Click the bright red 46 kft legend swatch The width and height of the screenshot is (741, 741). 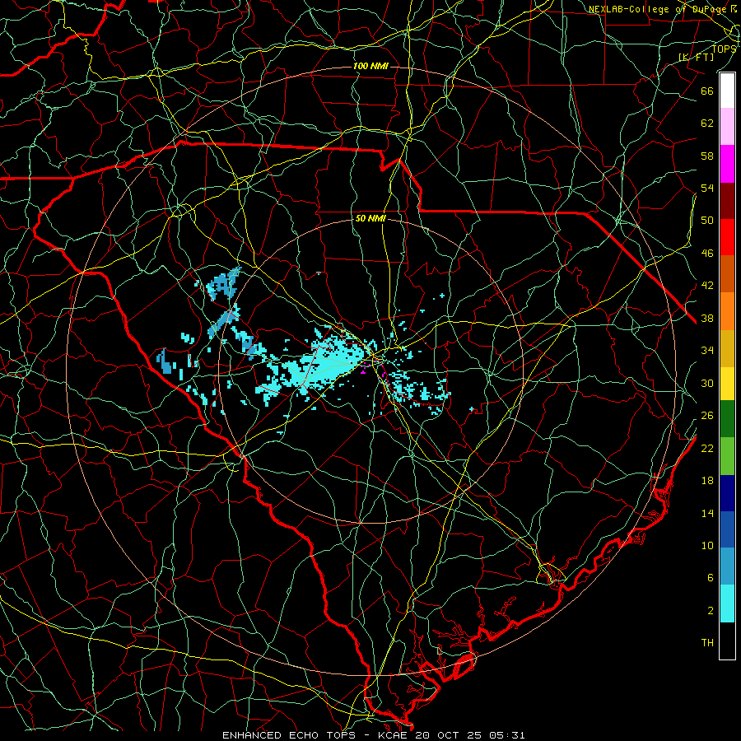[x=727, y=237]
